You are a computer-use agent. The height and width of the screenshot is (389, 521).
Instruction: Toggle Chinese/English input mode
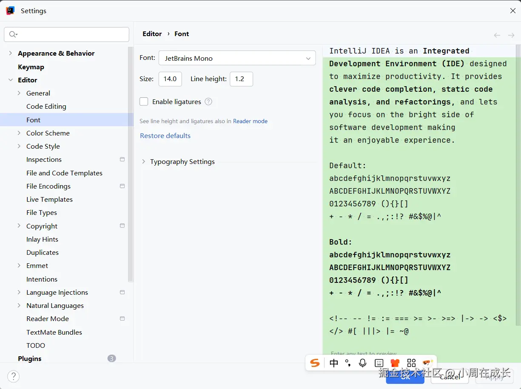click(334, 363)
